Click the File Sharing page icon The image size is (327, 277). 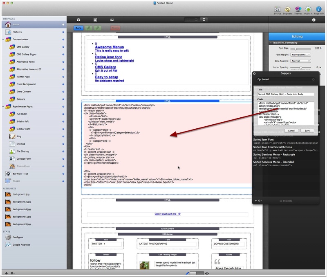[12, 151]
